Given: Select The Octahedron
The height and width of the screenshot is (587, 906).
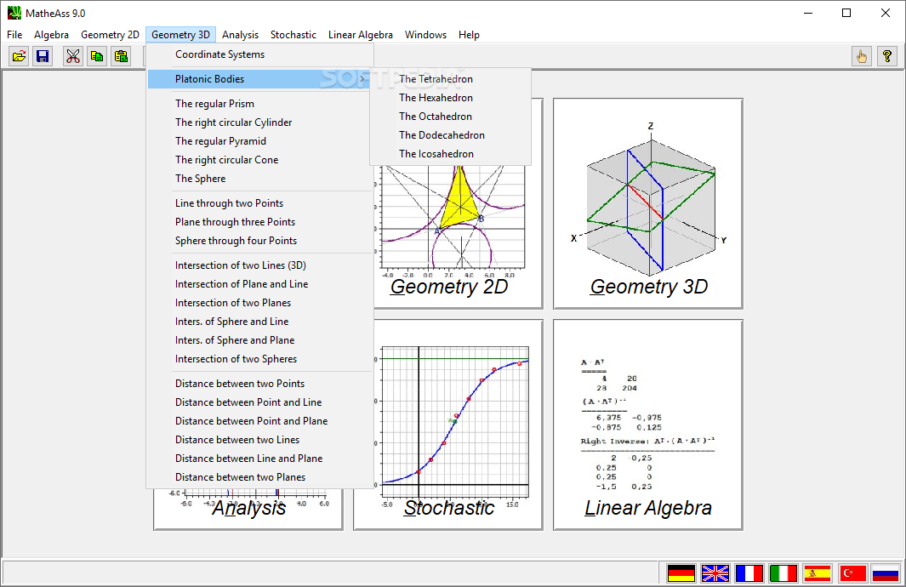Looking at the screenshot, I should point(450,117).
